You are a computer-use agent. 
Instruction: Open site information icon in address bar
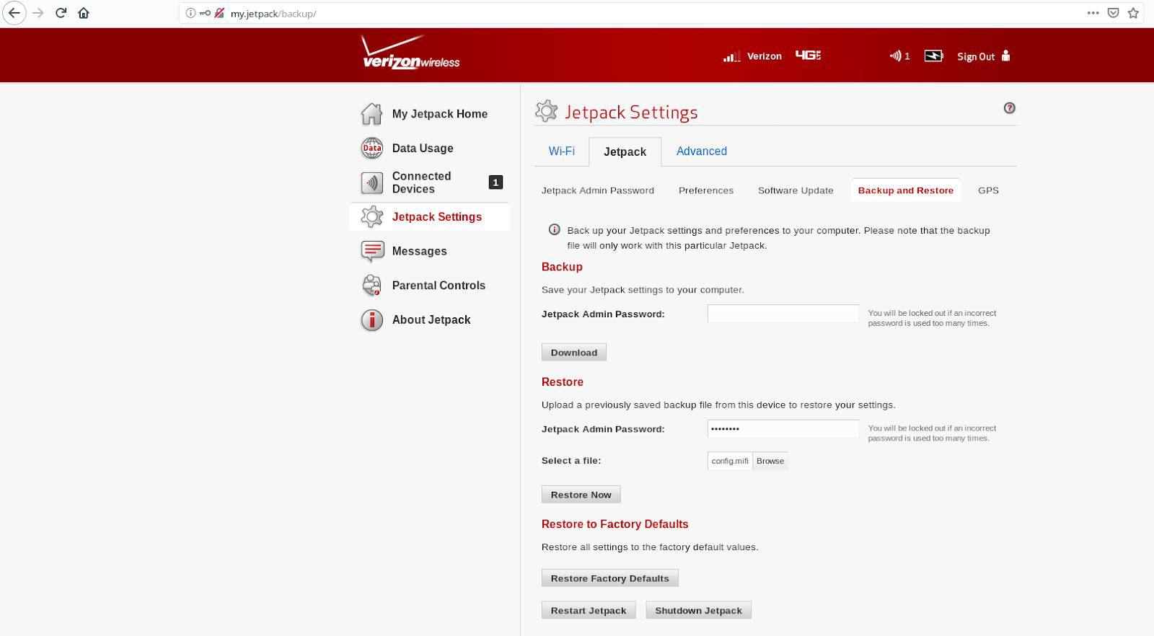[x=190, y=13]
